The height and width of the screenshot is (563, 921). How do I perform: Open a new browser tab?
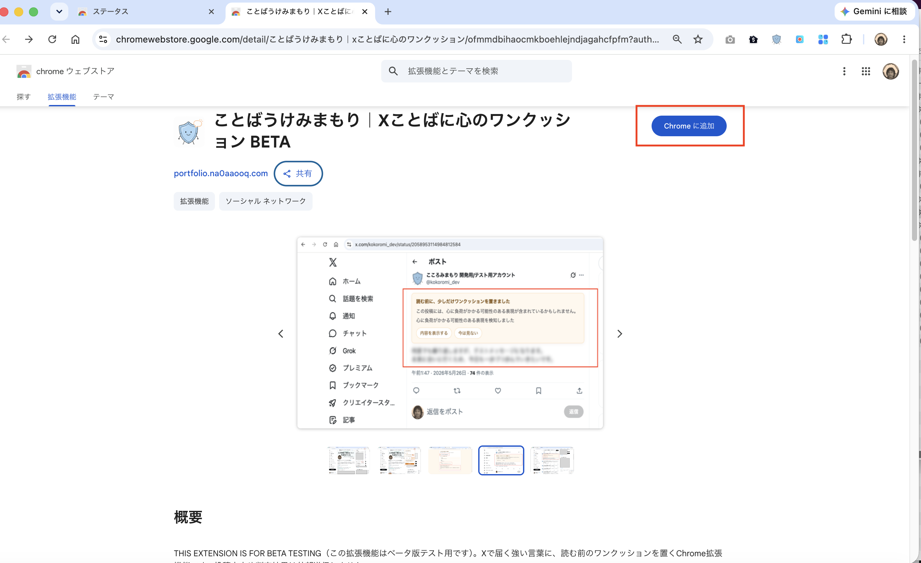click(388, 12)
